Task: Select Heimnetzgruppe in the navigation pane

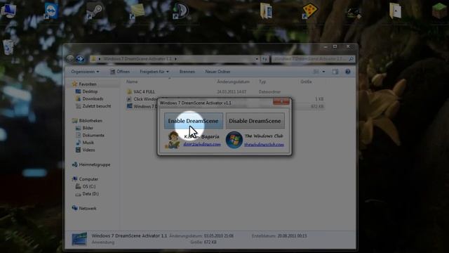Action: click(x=95, y=164)
